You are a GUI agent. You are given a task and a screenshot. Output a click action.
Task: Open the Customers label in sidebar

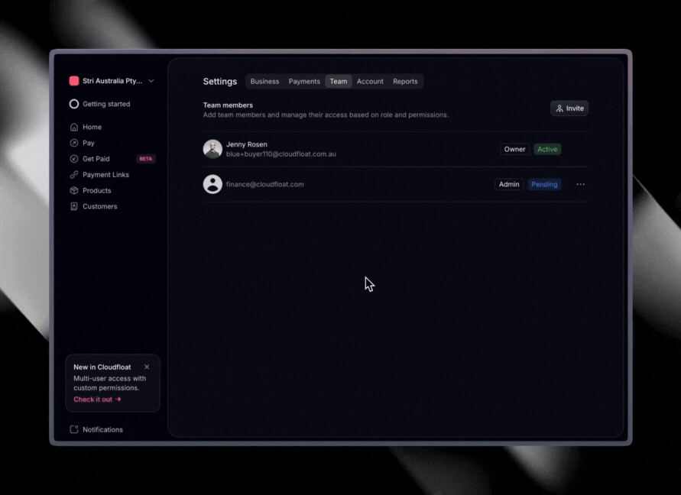[x=100, y=206]
